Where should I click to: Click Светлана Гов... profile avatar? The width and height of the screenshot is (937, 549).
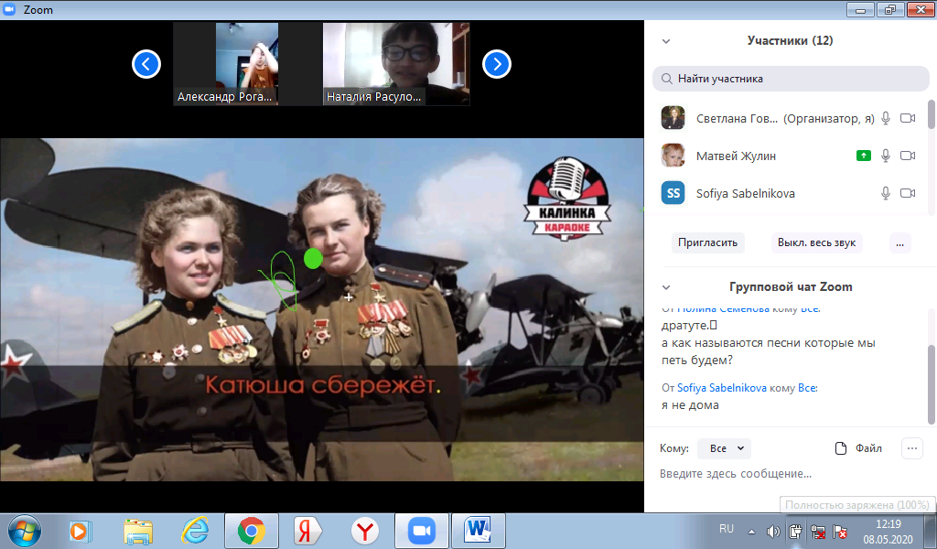point(673,118)
